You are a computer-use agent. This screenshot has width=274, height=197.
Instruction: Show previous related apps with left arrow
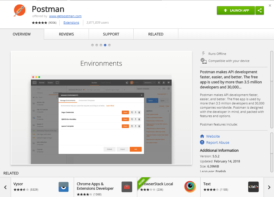(x=5, y=187)
